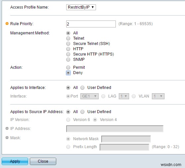This screenshot has width=185, height=168.
Task: Click the Rule Priority input field
Action: click(91, 24)
